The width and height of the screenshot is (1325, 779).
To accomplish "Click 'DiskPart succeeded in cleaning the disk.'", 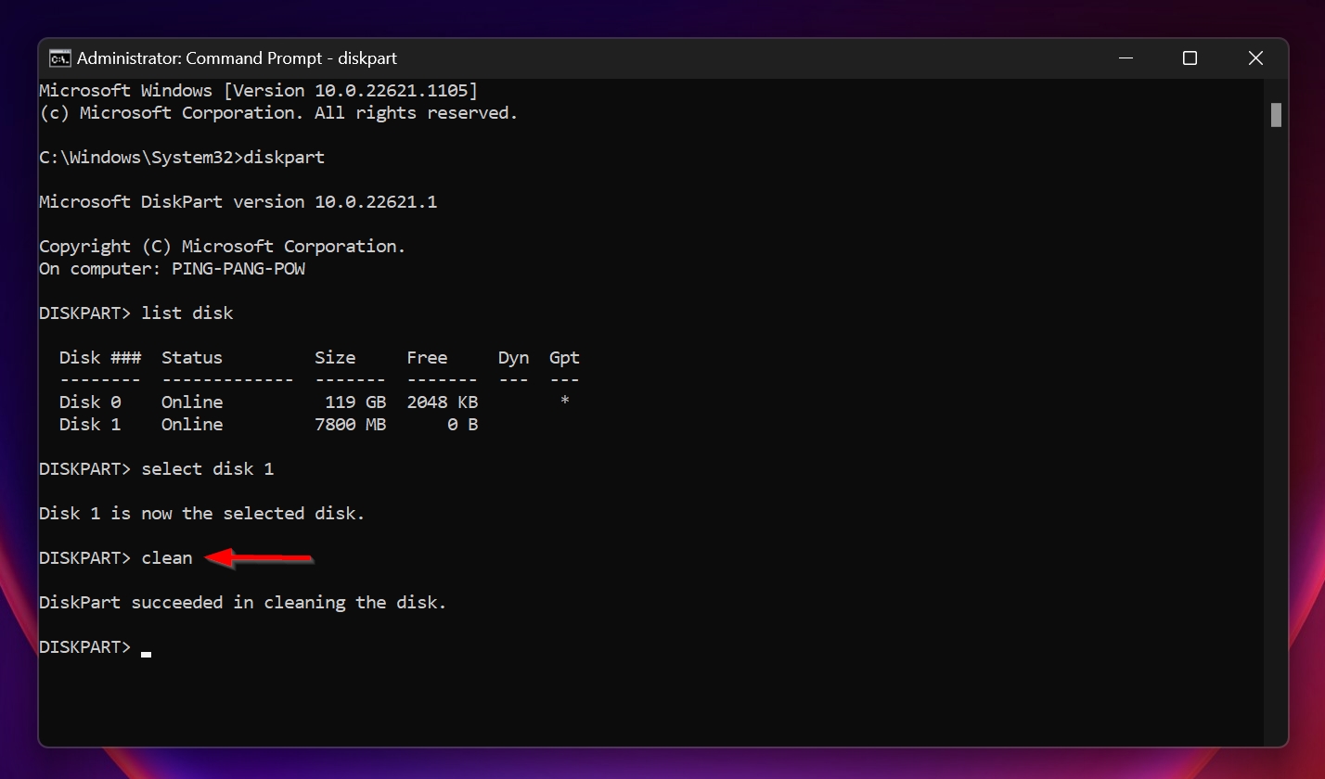I will [243, 603].
